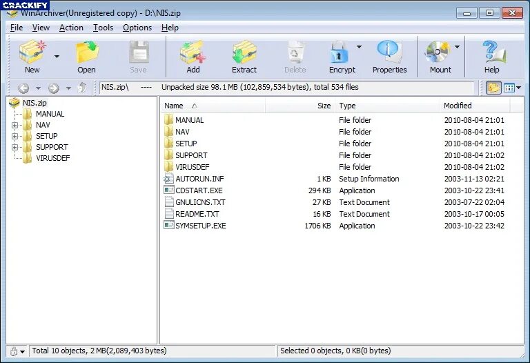Click the Total 10 objects status text
This screenshot has height=363, width=530.
(x=99, y=351)
